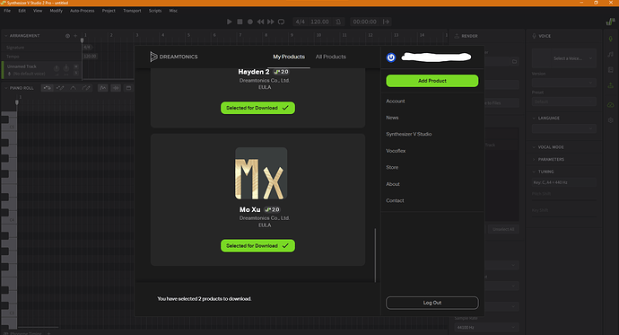Toggle the parameter panel icon in piano roll

[x=128, y=88]
